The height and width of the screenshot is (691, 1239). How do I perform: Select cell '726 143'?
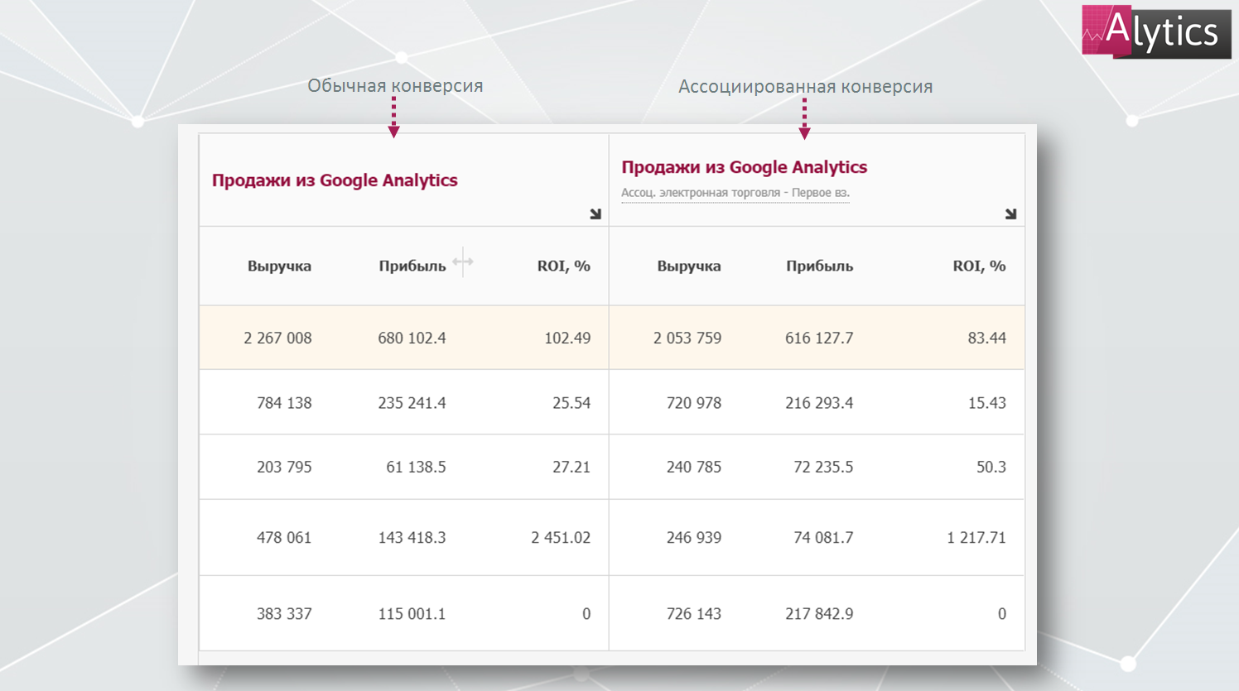[x=694, y=614]
